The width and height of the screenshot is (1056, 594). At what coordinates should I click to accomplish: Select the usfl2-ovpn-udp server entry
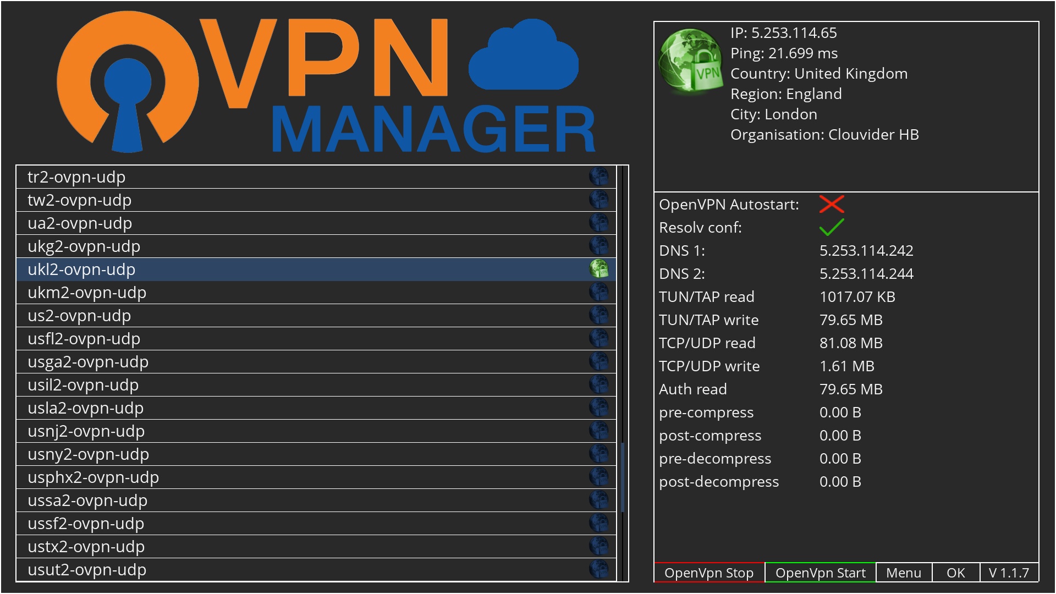(316, 339)
